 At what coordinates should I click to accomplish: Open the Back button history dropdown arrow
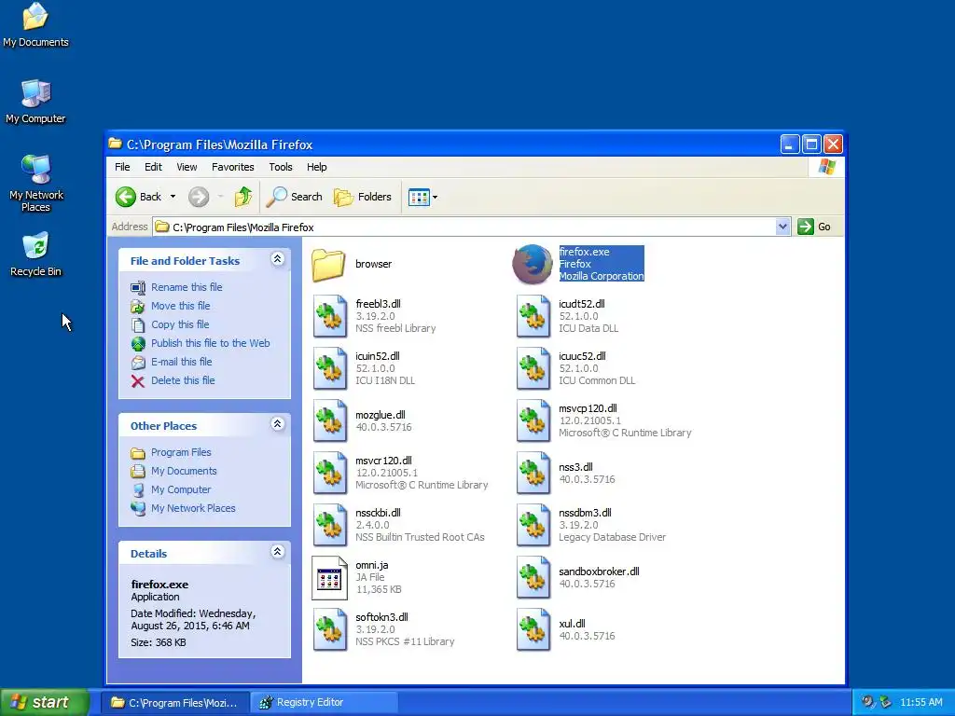[x=173, y=197]
